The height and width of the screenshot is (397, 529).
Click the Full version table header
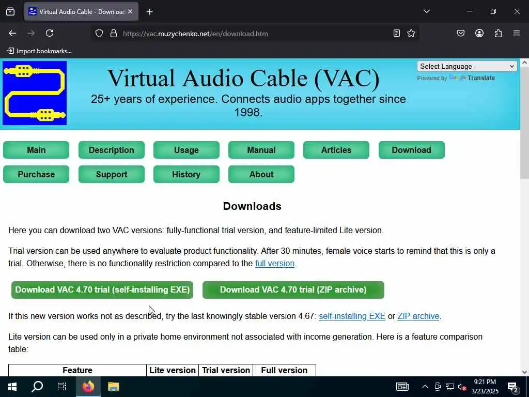pyautogui.click(x=284, y=370)
